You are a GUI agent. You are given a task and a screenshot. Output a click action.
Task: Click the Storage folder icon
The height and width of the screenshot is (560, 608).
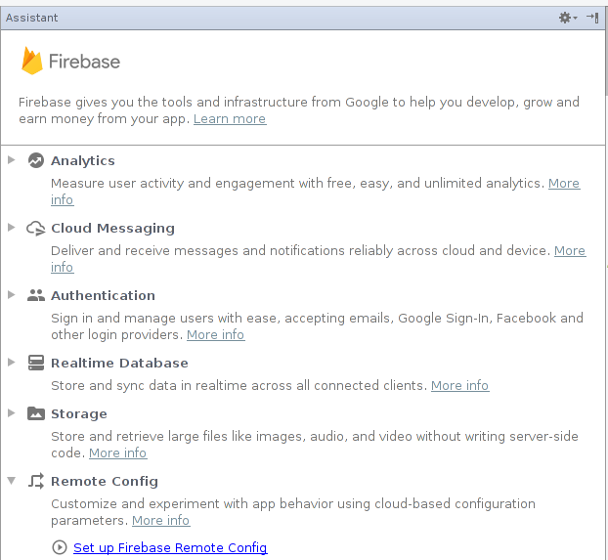pyautogui.click(x=35, y=413)
